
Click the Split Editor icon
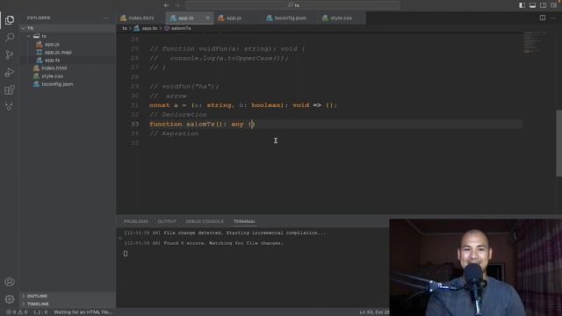point(543,18)
